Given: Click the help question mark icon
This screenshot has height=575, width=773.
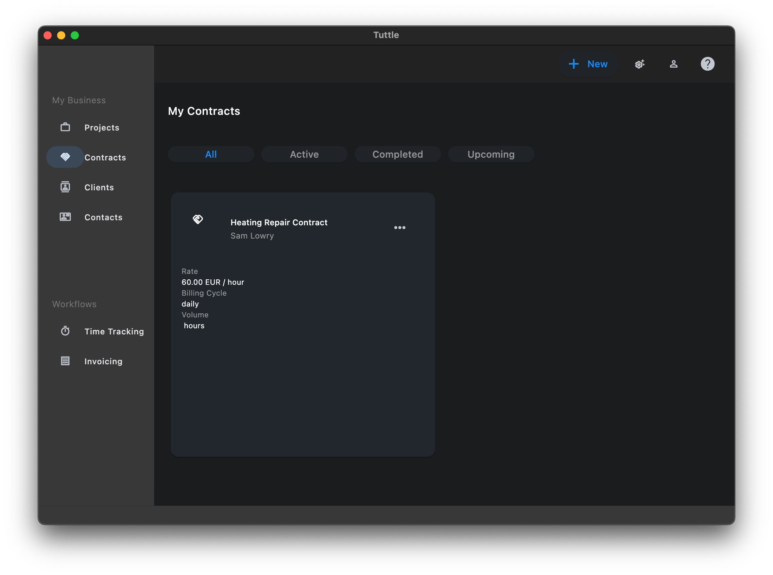Looking at the screenshot, I should 707,64.
